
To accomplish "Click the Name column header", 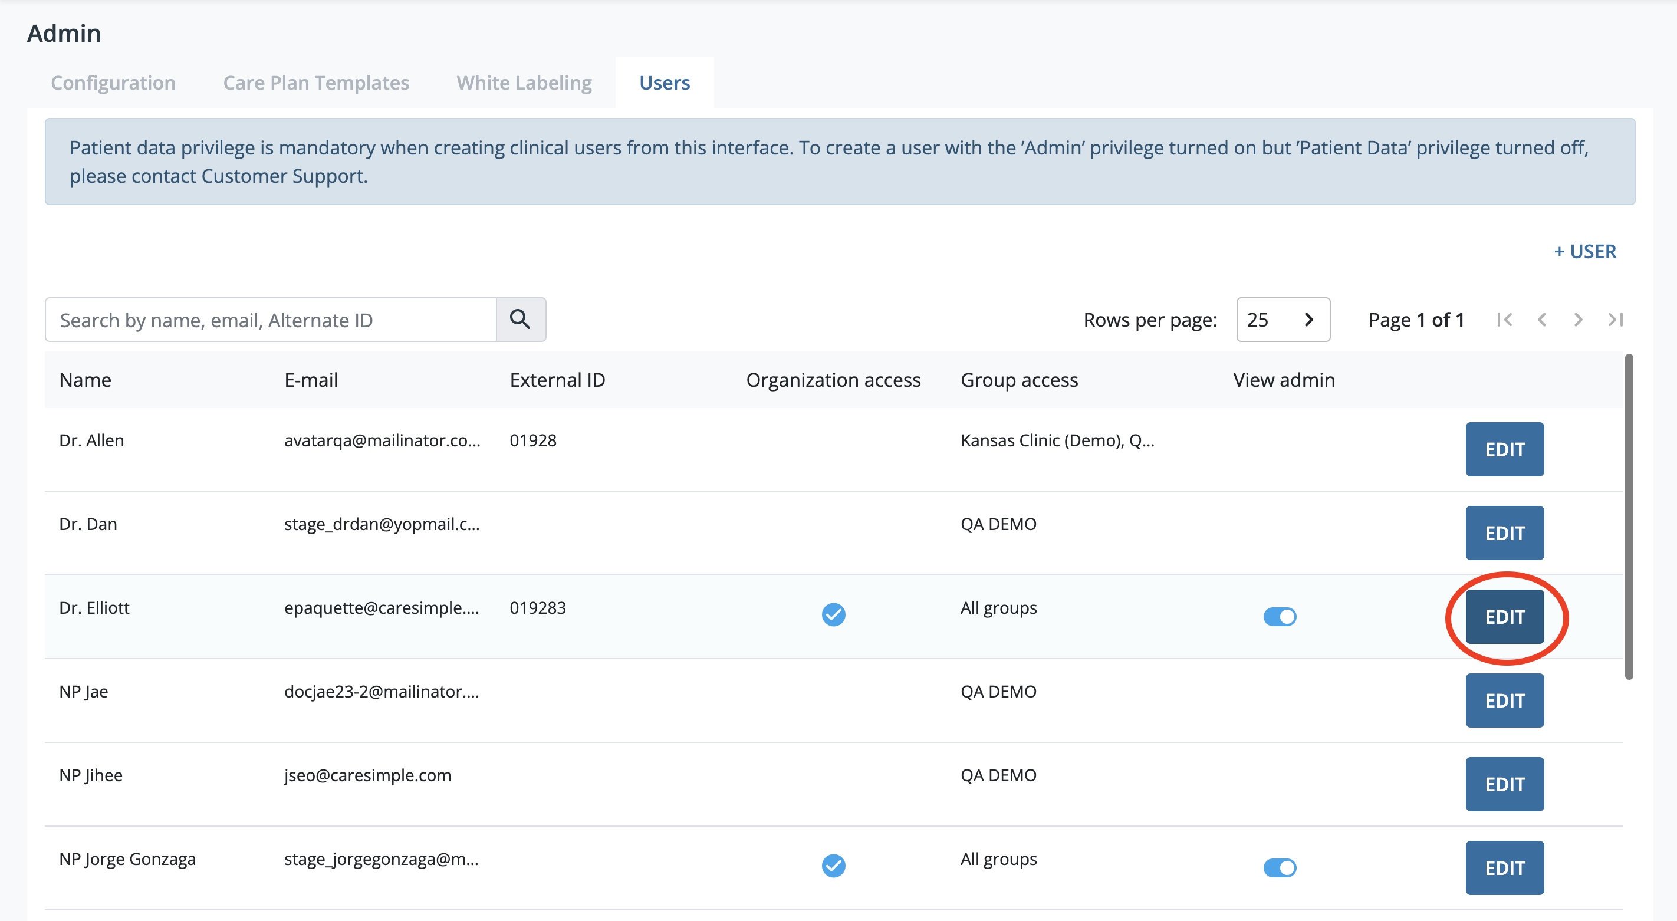I will [x=86, y=380].
